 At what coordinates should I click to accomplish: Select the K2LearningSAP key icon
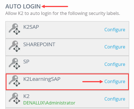pos(14,81)
